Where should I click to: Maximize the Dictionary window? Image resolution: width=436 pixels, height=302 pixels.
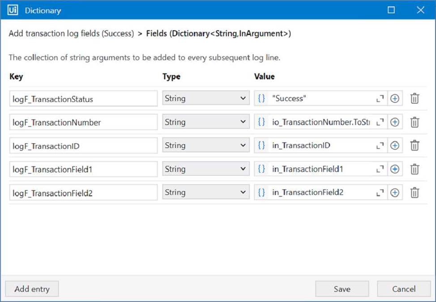391,10
